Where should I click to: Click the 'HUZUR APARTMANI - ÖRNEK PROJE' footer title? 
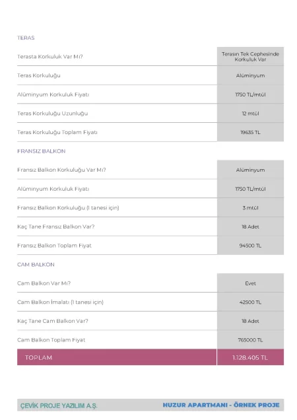(x=221, y=405)
